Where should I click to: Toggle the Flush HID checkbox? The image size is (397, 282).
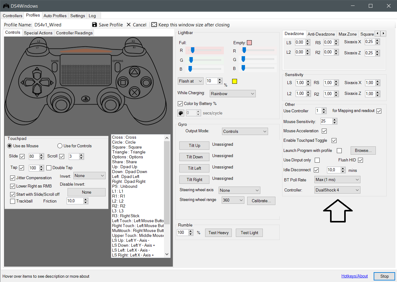(360, 160)
